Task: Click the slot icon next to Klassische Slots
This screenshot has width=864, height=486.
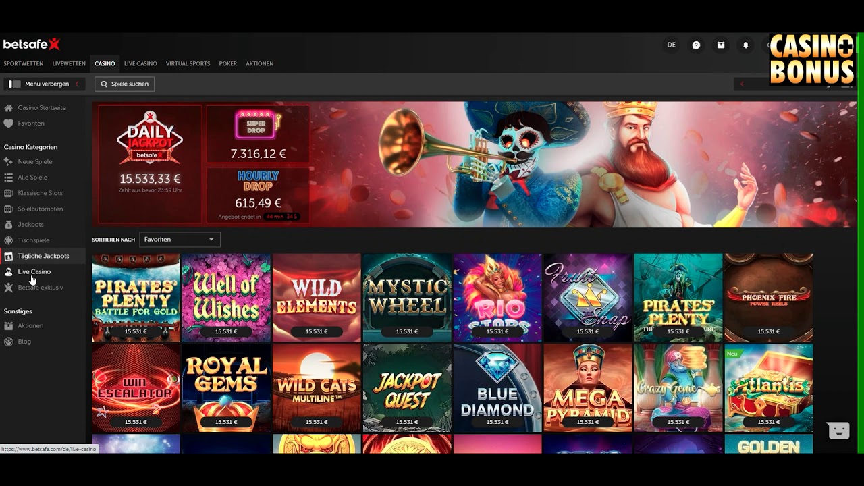Action: click(x=8, y=193)
